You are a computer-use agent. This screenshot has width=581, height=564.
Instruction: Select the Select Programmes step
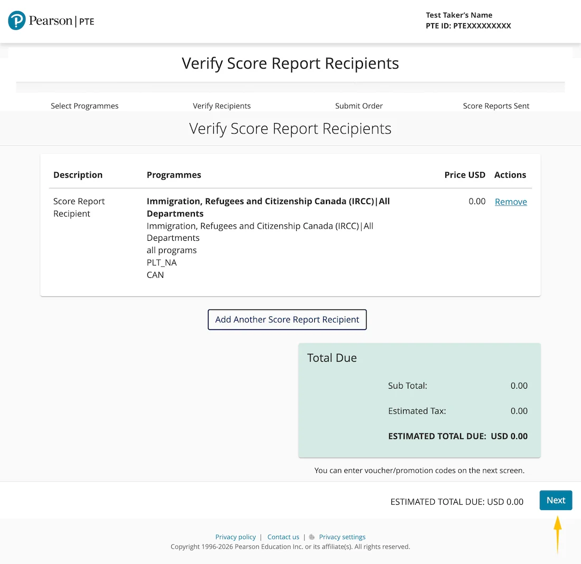85,106
